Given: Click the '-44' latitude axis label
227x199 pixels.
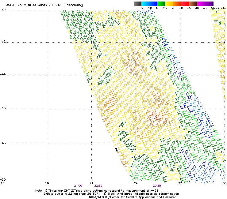Looking at the screenshot, I should (x=3, y=74).
